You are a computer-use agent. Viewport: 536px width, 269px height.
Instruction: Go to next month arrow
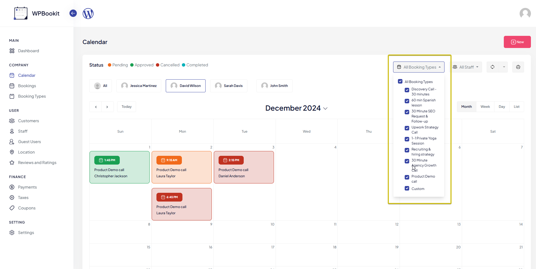click(107, 107)
